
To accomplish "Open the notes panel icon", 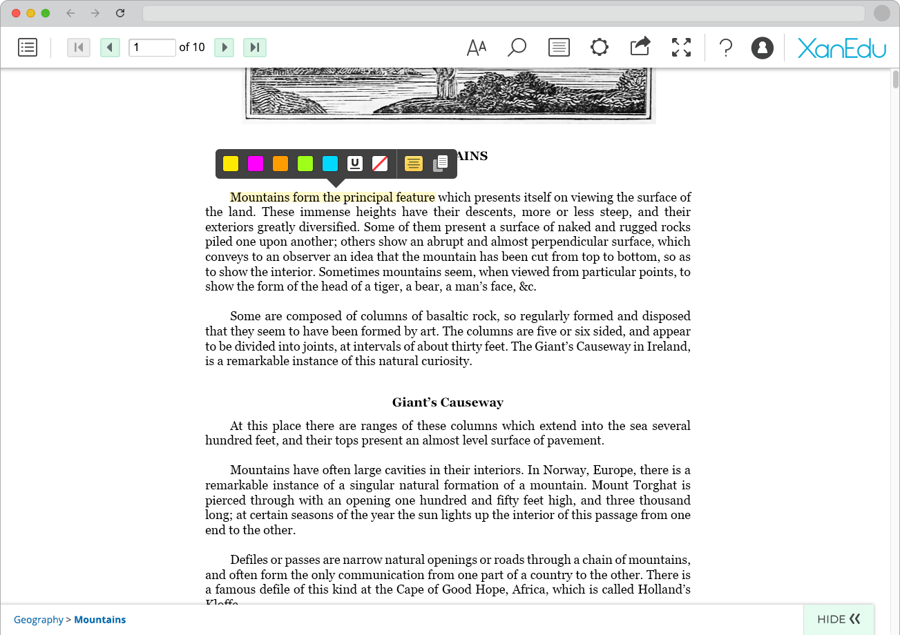I will point(558,47).
